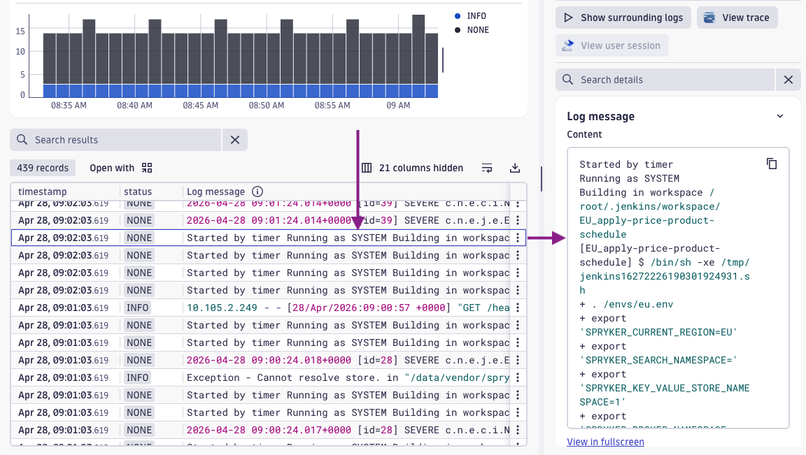Toggle the NONE series in the chart legend
Viewport: 806px width, 455px height.
click(477, 30)
